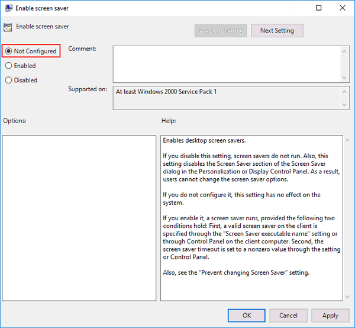The height and width of the screenshot is (328, 355).
Task: Set the policy to Disabled
Action: pos(8,80)
